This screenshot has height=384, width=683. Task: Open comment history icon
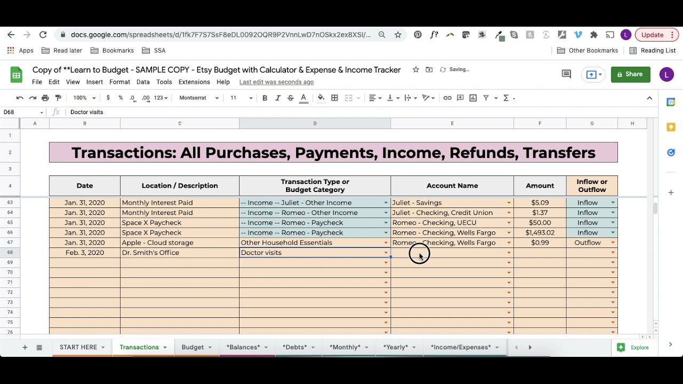click(x=567, y=75)
